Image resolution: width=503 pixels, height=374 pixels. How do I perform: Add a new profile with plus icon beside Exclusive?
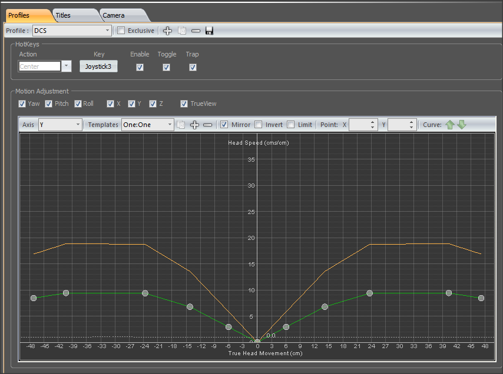click(x=167, y=31)
